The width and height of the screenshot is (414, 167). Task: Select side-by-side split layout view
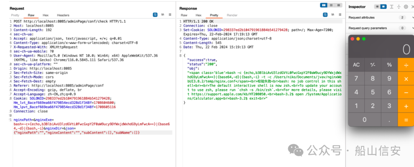coord(324,5)
